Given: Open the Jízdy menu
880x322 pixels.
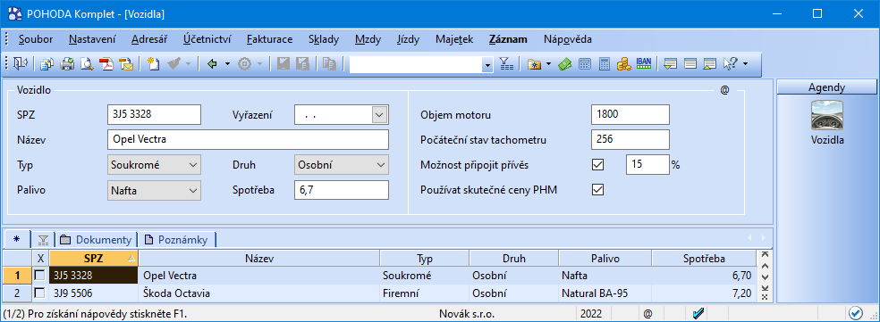Looking at the screenshot, I should pyautogui.click(x=408, y=39).
